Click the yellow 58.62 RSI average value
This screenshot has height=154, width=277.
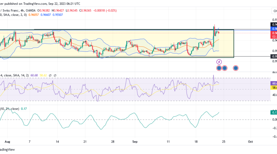click(x=43, y=75)
